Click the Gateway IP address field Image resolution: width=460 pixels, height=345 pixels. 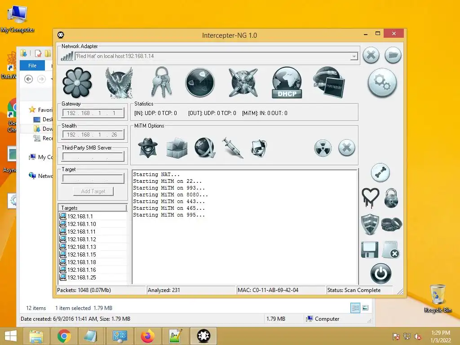[x=93, y=113]
